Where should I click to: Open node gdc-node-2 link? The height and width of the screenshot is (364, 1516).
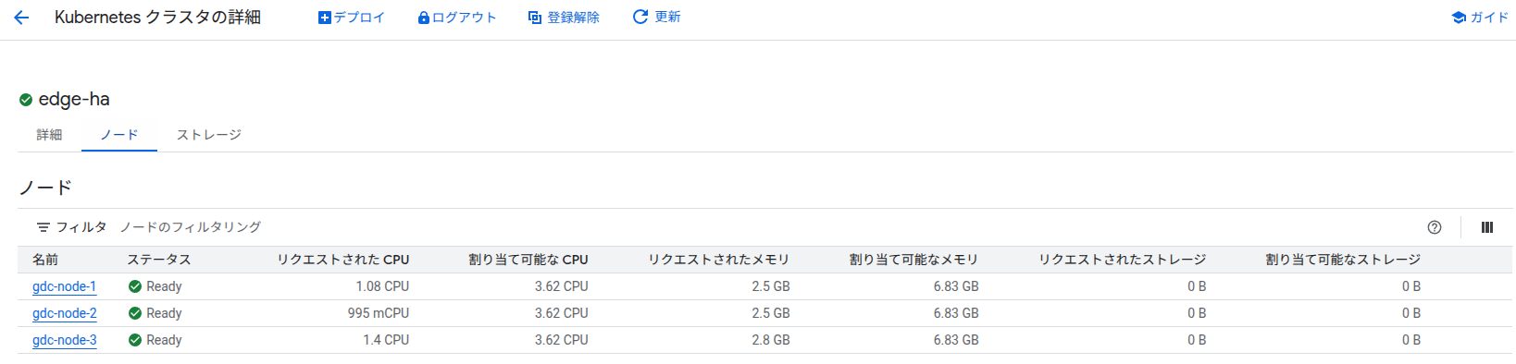click(64, 313)
